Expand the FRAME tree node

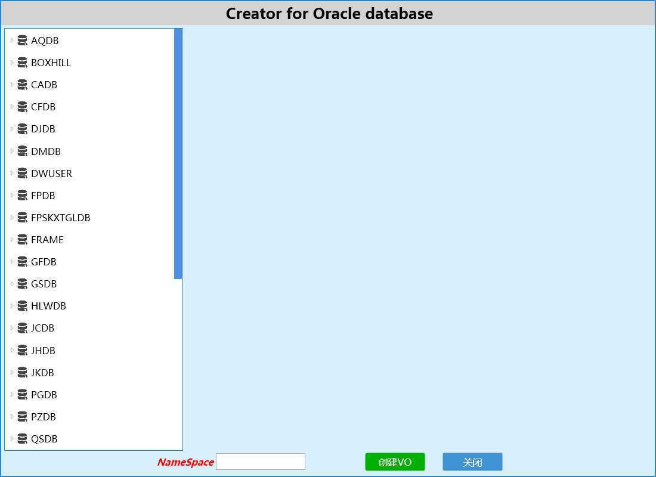(x=12, y=240)
